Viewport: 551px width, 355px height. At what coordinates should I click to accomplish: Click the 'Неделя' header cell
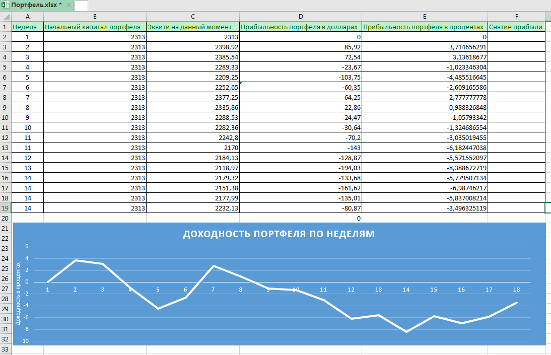(x=27, y=27)
